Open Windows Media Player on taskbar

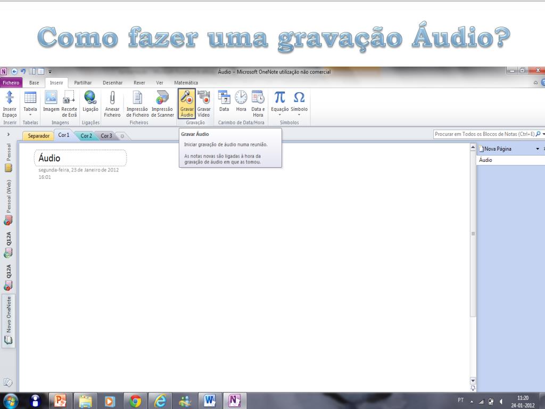[110, 401]
